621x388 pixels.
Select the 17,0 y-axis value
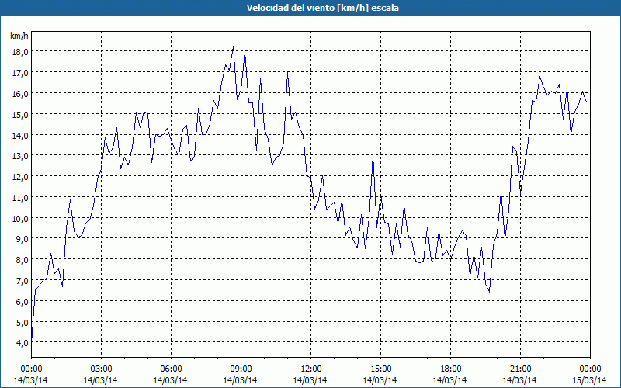click(20, 73)
